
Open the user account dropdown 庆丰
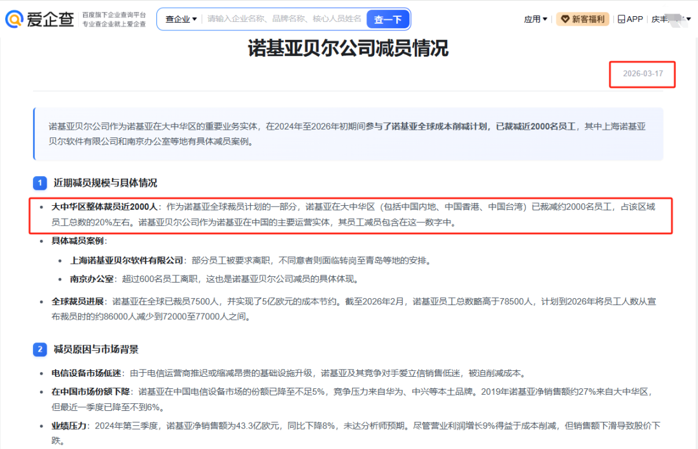[x=671, y=19]
